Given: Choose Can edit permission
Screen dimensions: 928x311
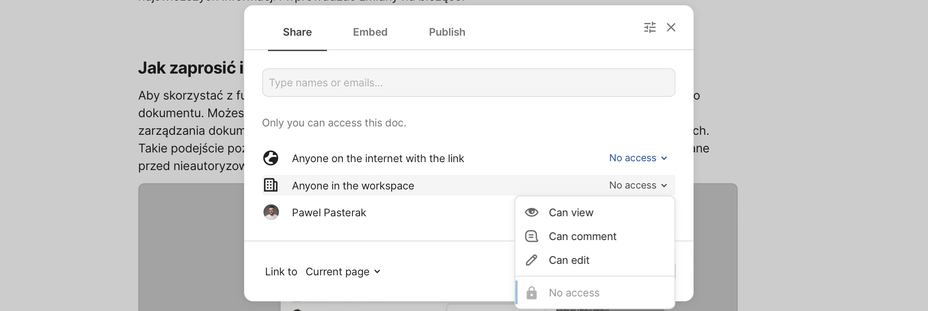Looking at the screenshot, I should 569,260.
